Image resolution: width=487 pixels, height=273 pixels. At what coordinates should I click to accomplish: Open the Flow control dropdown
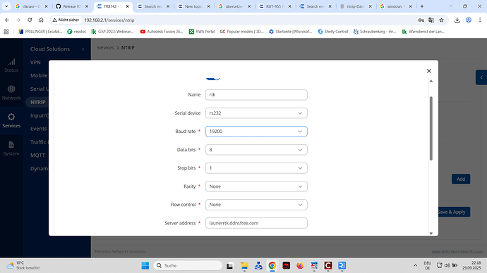[256, 205]
